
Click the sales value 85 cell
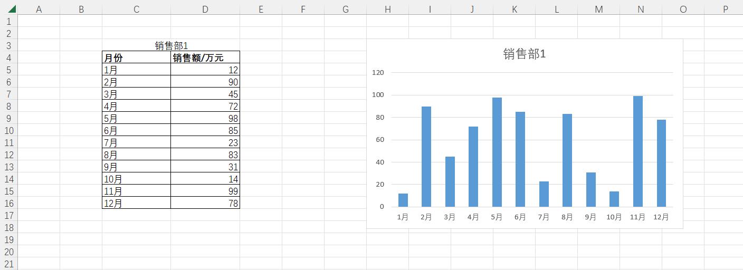205,130
